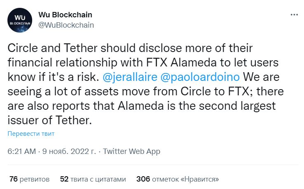Click the likes count number 306

click(x=143, y=179)
